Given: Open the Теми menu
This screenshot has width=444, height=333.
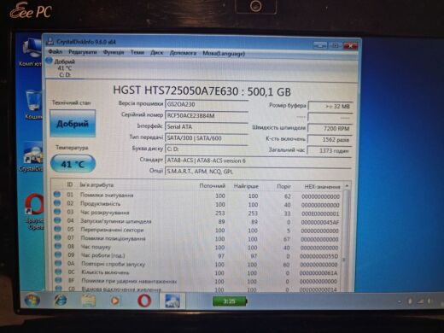Looking at the screenshot, I should 137,53.
